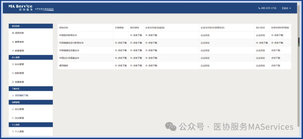The image size is (303, 139).
Task: Click eye icon for 中国妇女发展基金会 企业支持函 download
Action: pos(146,58)
